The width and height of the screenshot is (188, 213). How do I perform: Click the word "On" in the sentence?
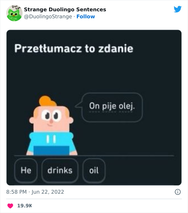[94, 106]
